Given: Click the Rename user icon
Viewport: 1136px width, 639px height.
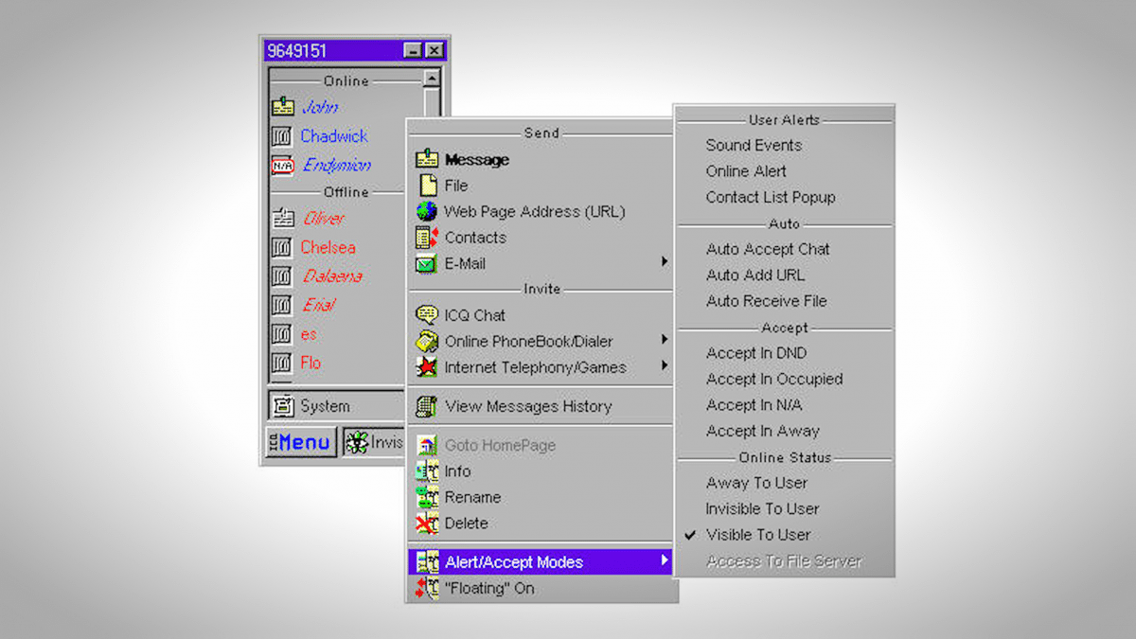Looking at the screenshot, I should pos(427,497).
